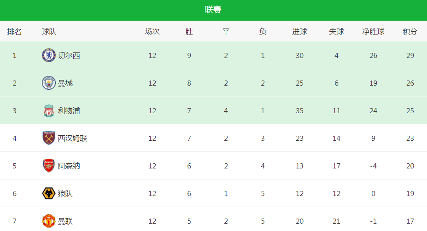Click the Arsenal club crest icon
Viewport: 427px width, 231px height.
(49, 166)
